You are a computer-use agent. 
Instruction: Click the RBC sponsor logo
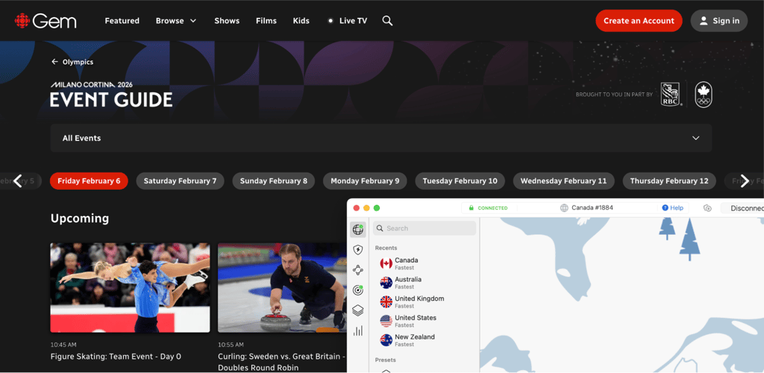click(x=671, y=95)
